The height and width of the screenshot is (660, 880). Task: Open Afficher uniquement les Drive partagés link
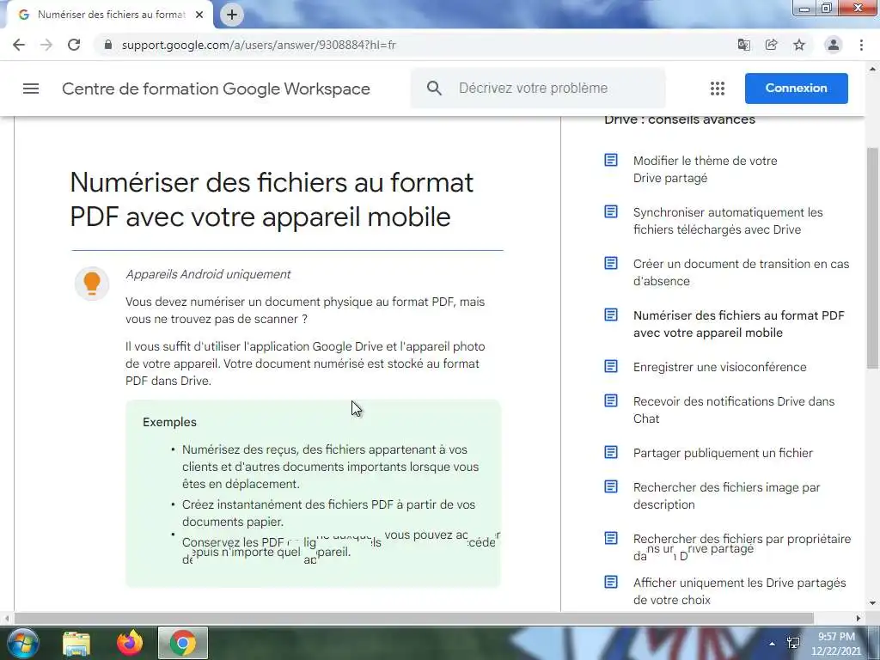[739, 591]
